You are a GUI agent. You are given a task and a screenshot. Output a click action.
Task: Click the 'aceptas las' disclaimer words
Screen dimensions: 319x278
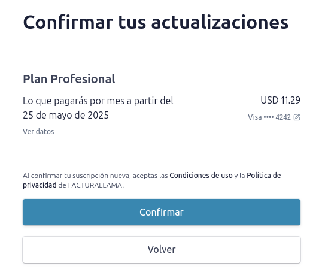click(x=150, y=176)
